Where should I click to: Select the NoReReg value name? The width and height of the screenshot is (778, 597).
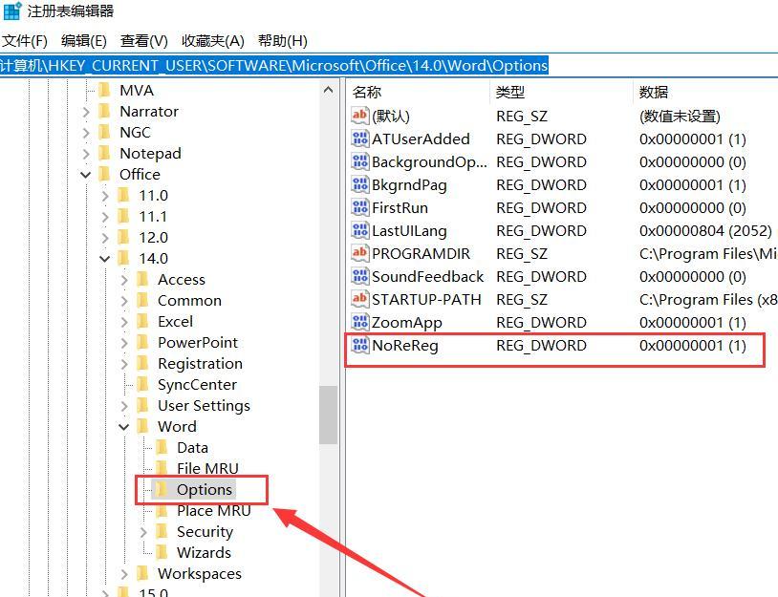click(x=405, y=345)
